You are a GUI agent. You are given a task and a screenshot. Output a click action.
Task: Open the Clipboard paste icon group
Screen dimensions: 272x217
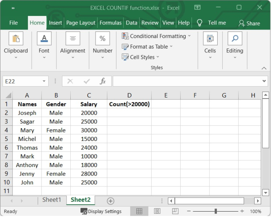tap(16, 39)
